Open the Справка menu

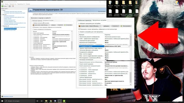[28, 4]
